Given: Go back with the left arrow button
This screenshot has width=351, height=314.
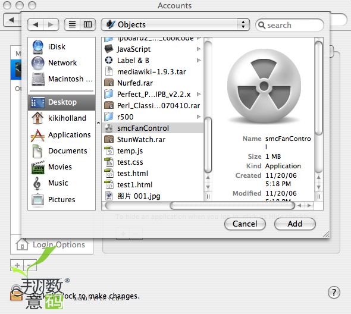Looking at the screenshot, I should point(35,24).
